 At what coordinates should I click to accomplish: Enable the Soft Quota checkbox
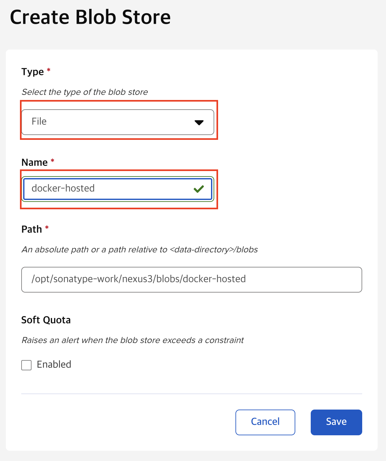tap(26, 365)
